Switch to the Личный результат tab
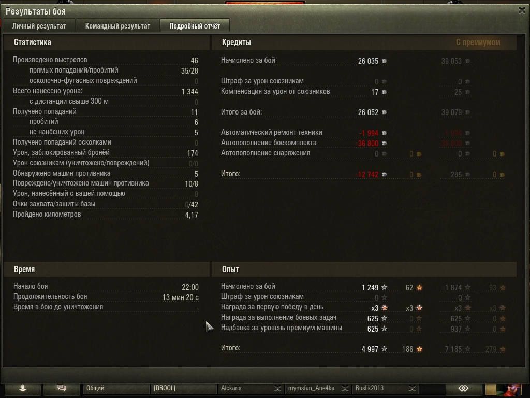Image resolution: width=530 pixels, height=398 pixels. [39, 26]
